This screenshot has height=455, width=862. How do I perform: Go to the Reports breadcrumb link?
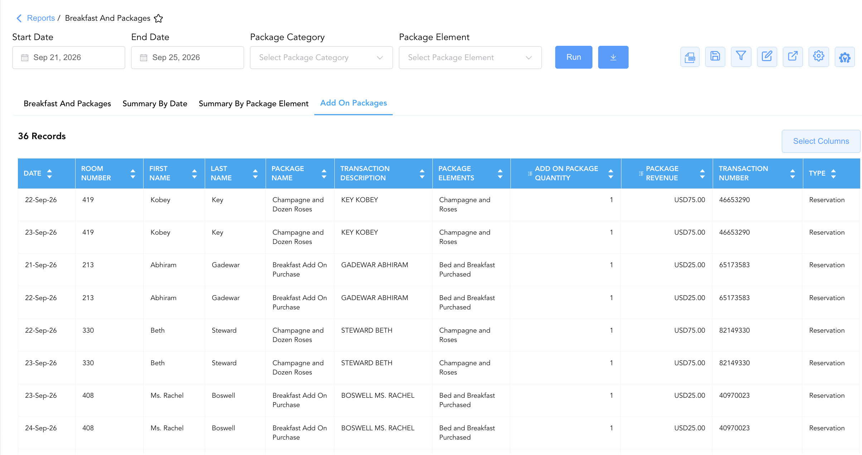[41, 18]
